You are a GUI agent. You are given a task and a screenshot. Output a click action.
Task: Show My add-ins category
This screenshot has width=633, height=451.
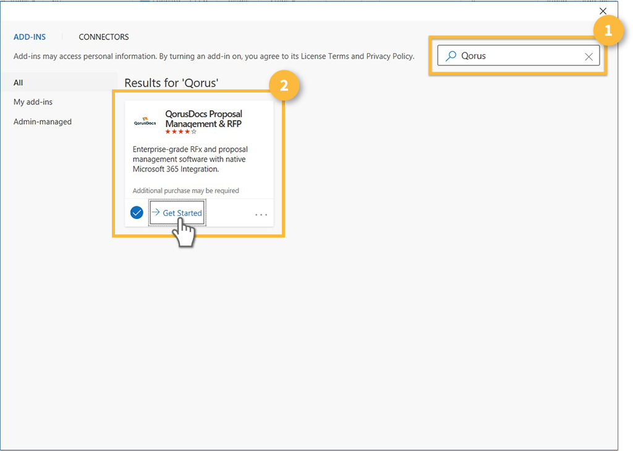click(x=33, y=102)
